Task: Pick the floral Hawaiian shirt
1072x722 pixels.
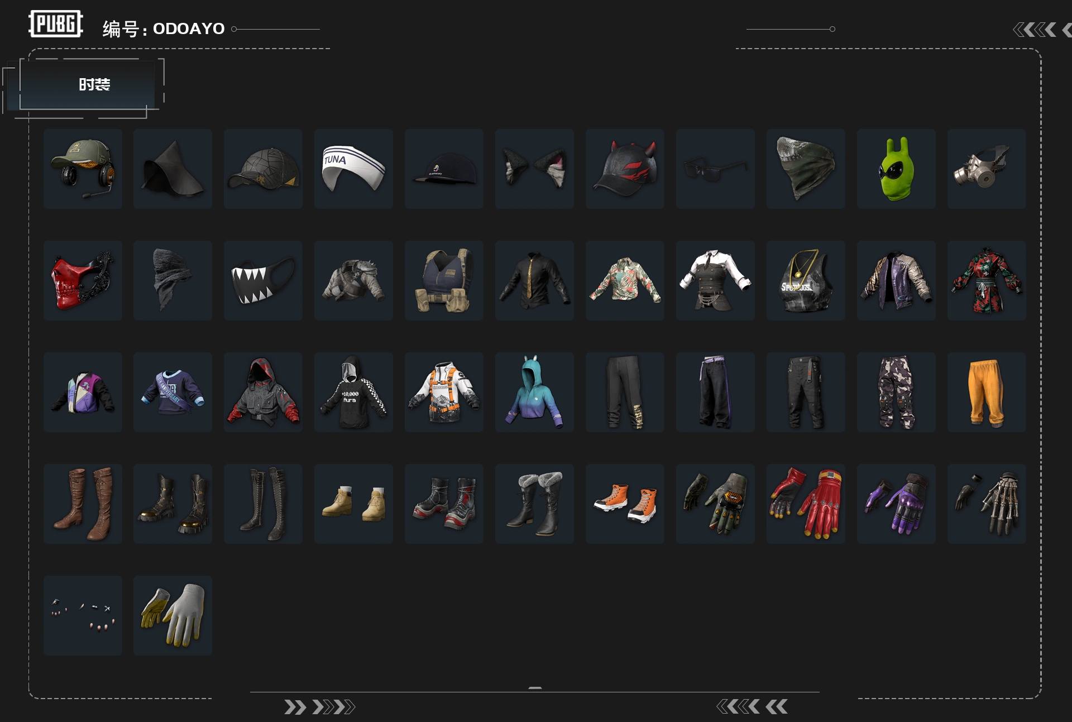Action: click(x=625, y=280)
